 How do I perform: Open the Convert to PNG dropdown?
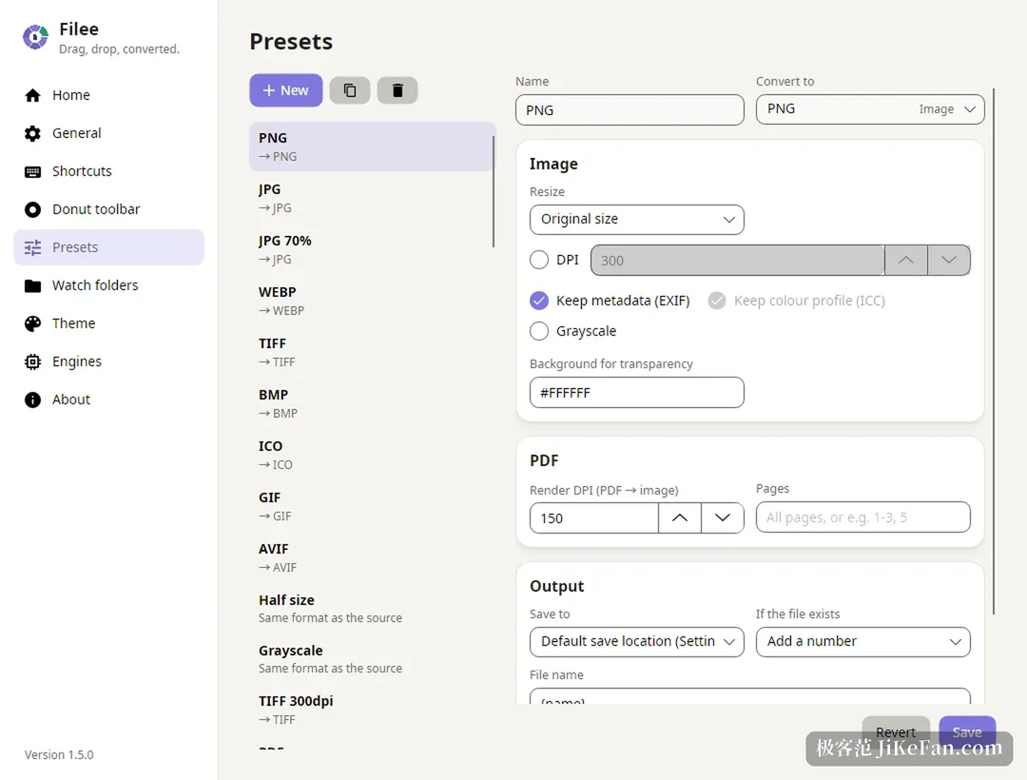click(x=870, y=109)
